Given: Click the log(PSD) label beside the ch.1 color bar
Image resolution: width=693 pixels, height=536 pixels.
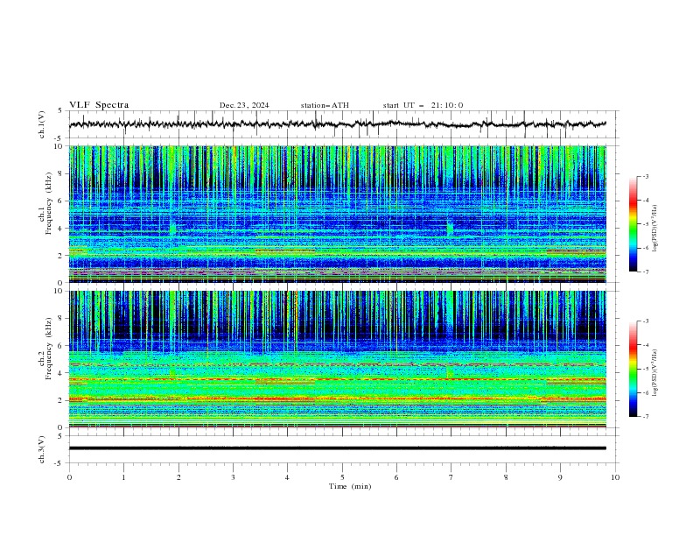Looking at the screenshot, I should 654,229.
